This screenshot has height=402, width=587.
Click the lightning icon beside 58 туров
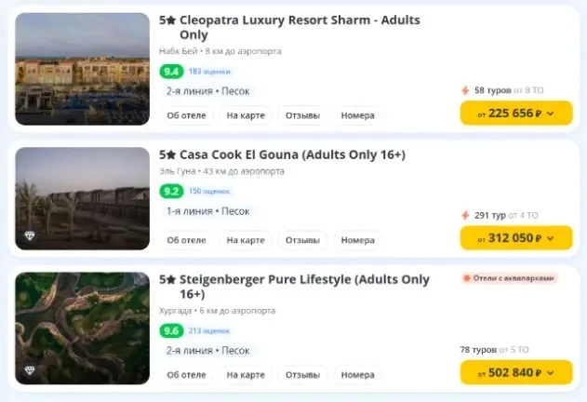tap(465, 90)
